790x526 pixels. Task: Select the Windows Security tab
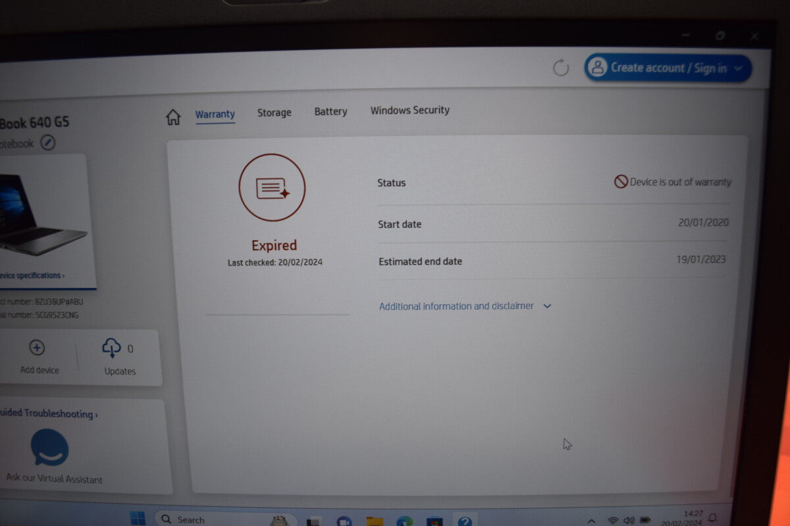409,110
